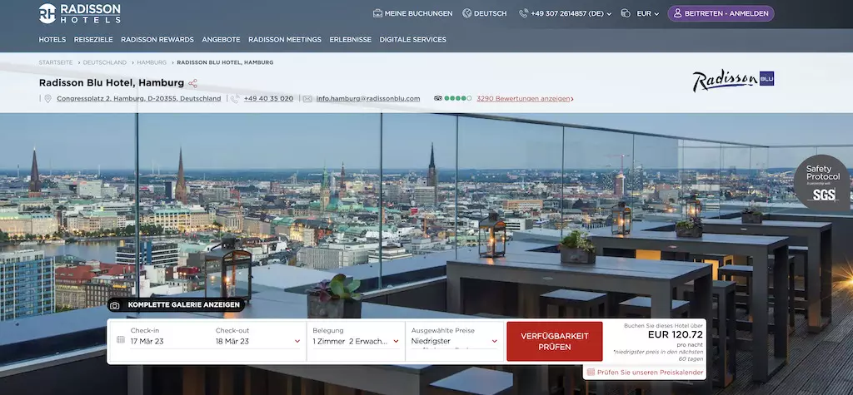This screenshot has width=853, height=395.
Task: Click the calendar icon beside Check-in
Action: coord(121,339)
